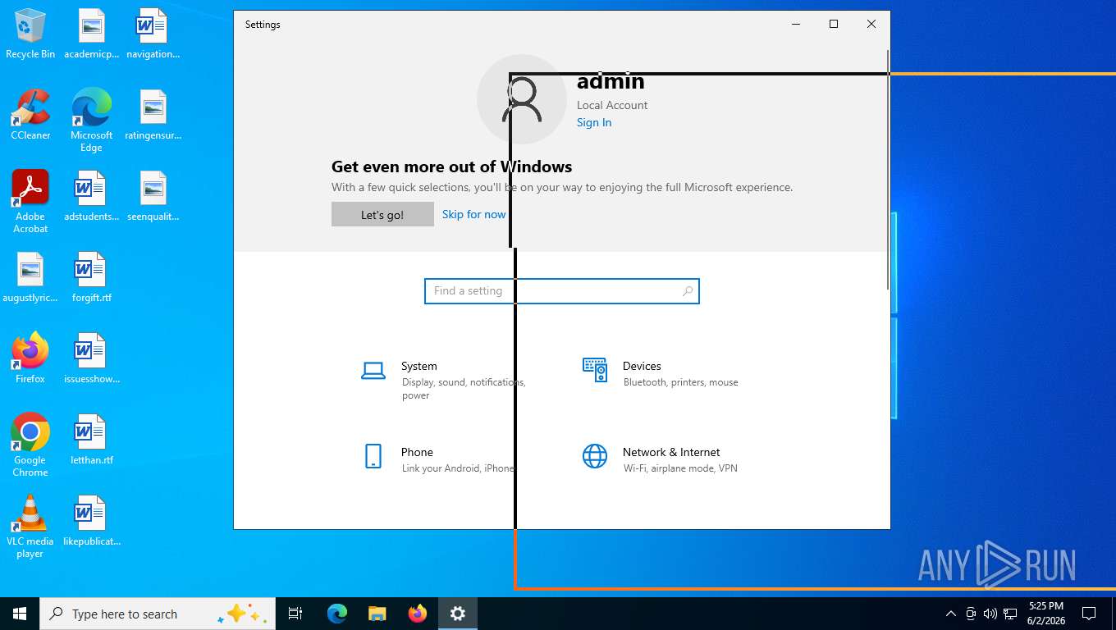Image resolution: width=1116 pixels, height=630 pixels.
Task: Select the VLC media player shortcut
Action: point(30,527)
